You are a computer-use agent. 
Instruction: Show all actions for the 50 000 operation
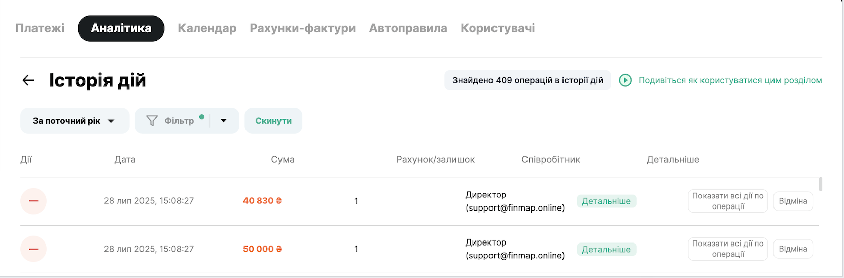point(728,249)
